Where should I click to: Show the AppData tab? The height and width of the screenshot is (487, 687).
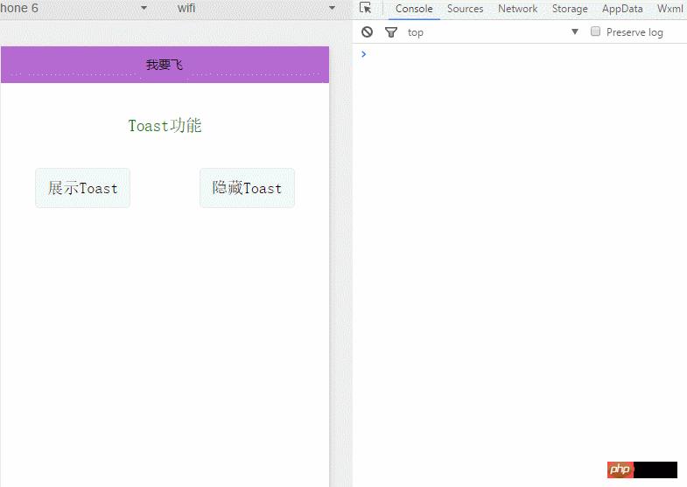click(x=622, y=9)
